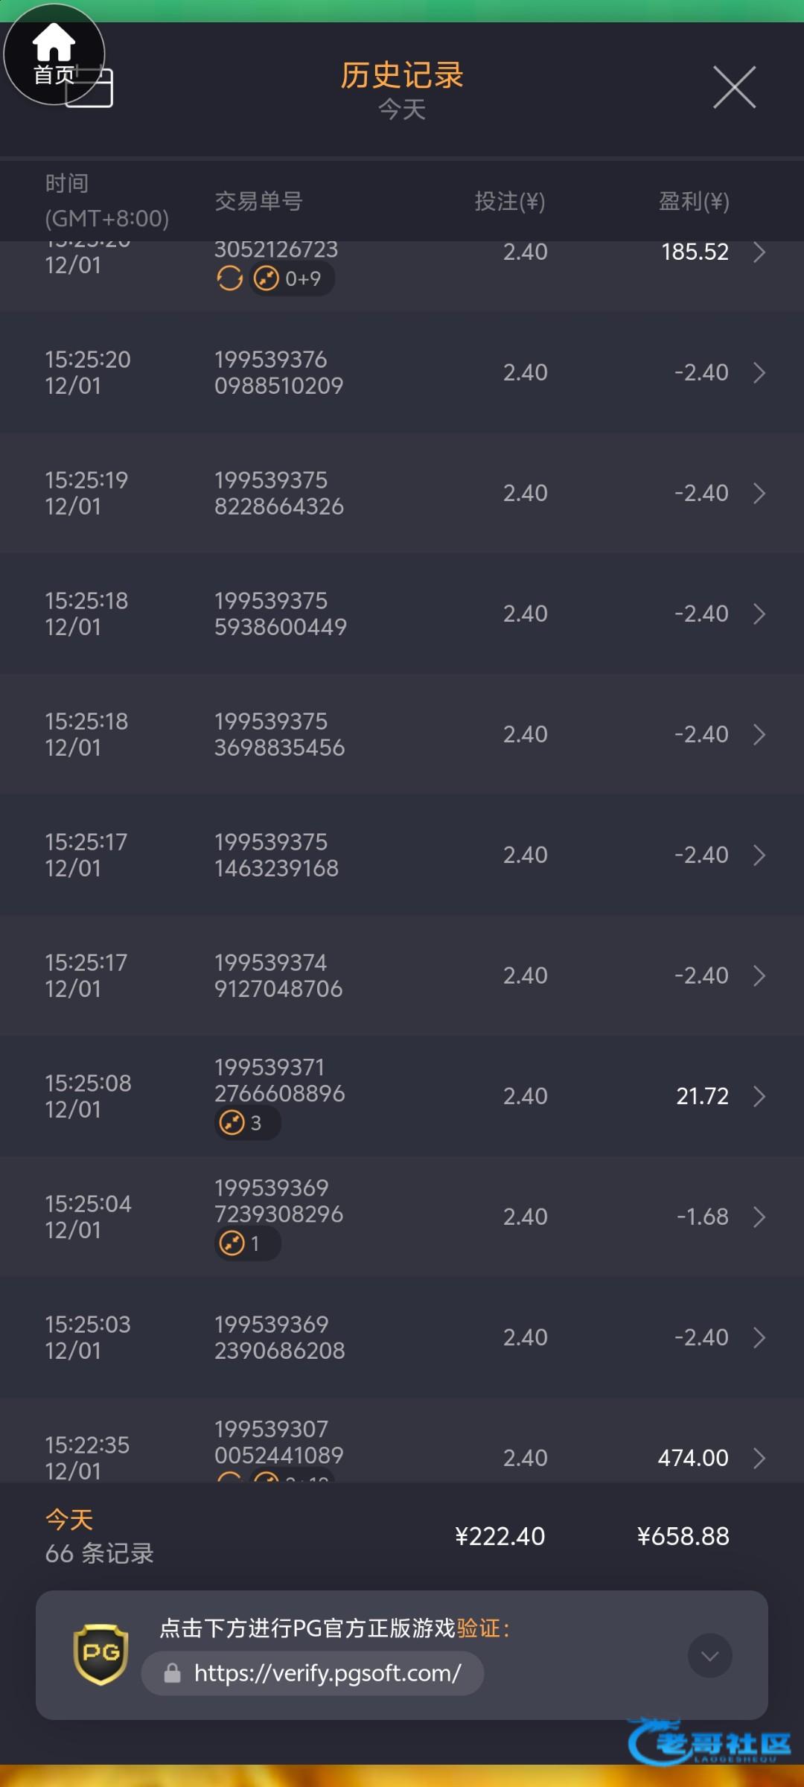804x1787 pixels.
Task: Click the 今天 summary label at bottom
Action: pyautogui.click(x=69, y=1519)
